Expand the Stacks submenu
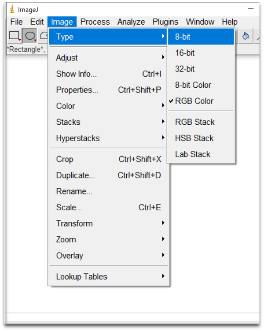 [x=68, y=122]
